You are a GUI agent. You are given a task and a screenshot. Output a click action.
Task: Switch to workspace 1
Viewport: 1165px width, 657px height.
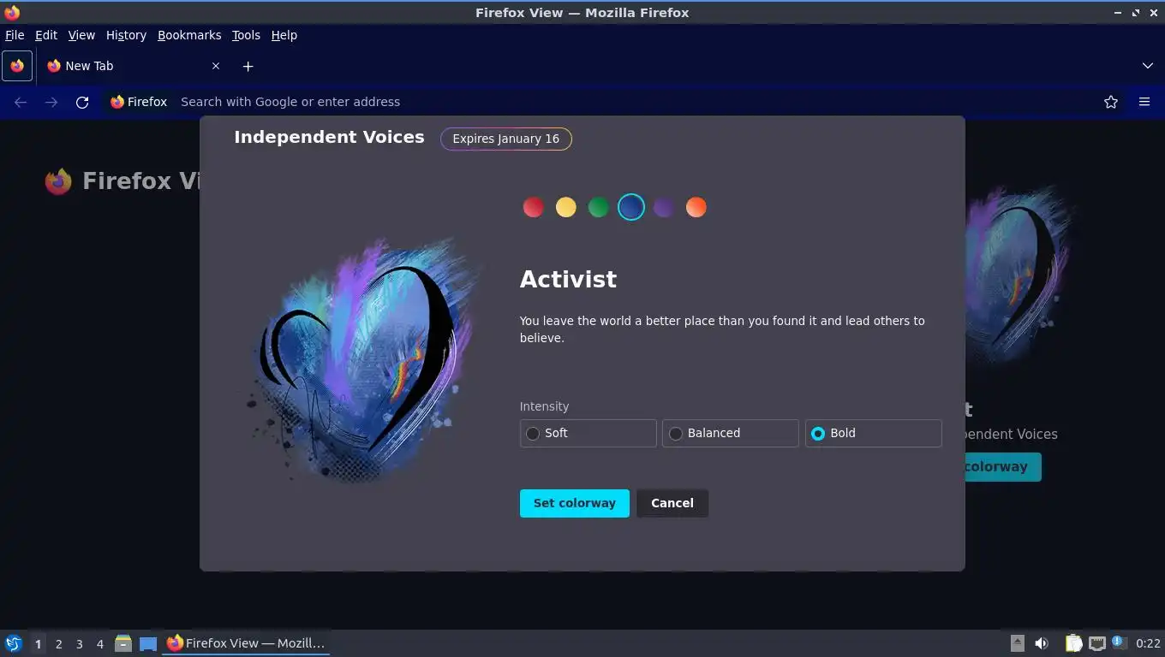(38, 643)
